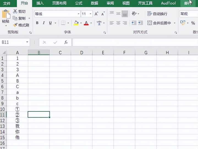198x149 pixels.
Task: Toggle Italic formatting
Action: (x=44, y=23)
